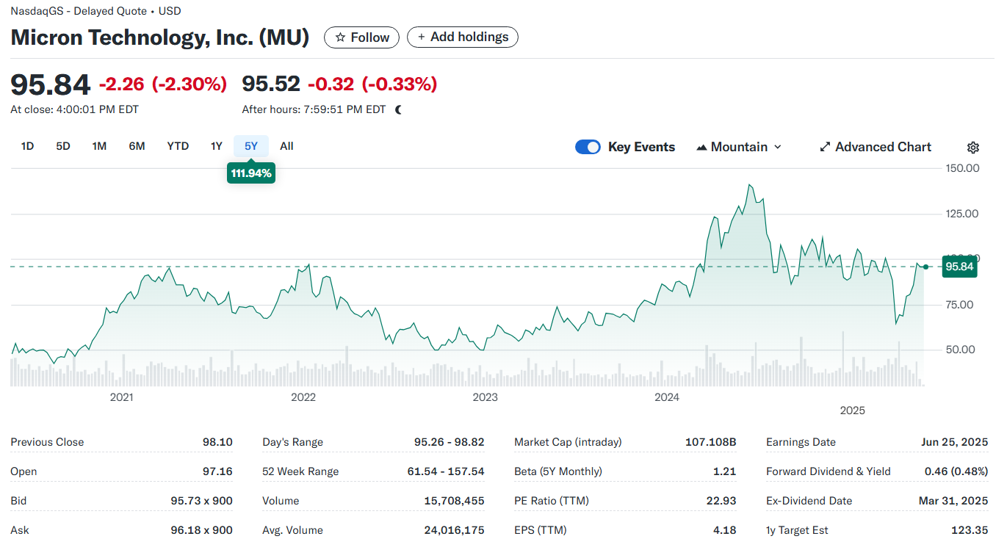Select the YTD time range tab
1007x550 pixels.
pyautogui.click(x=178, y=146)
